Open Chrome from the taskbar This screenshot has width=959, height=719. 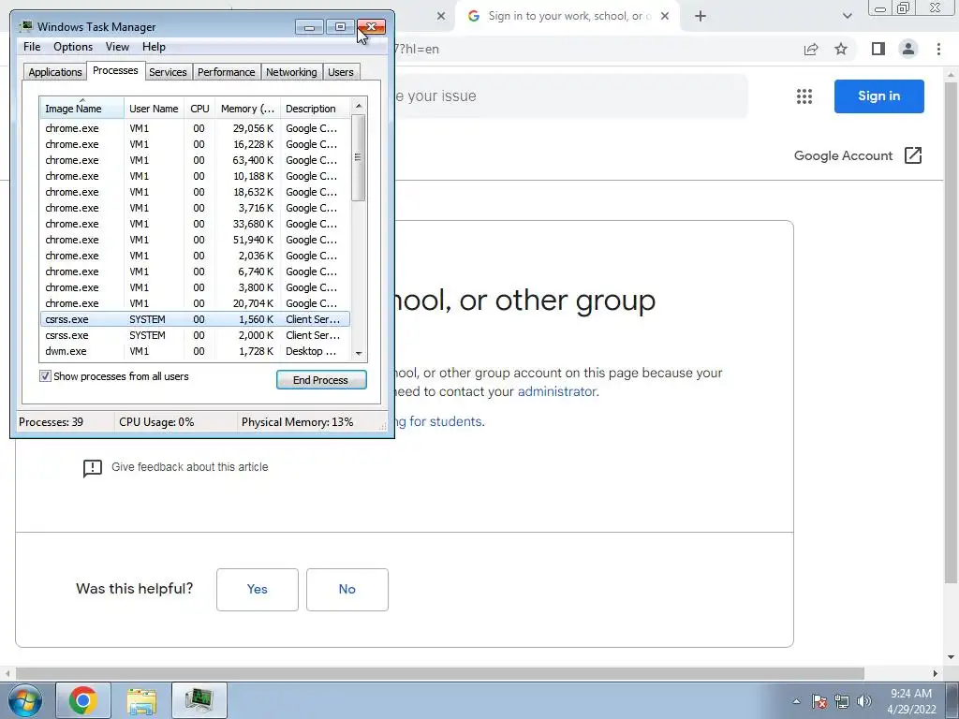click(83, 700)
